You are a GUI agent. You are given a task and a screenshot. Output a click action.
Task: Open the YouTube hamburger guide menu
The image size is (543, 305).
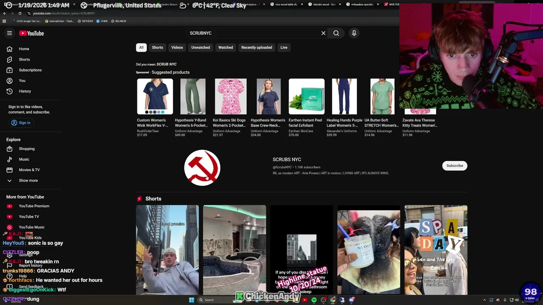pos(9,33)
